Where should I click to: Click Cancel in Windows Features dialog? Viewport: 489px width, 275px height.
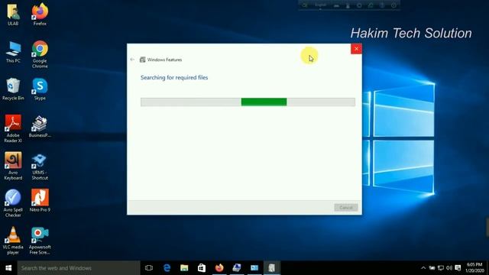(346, 207)
